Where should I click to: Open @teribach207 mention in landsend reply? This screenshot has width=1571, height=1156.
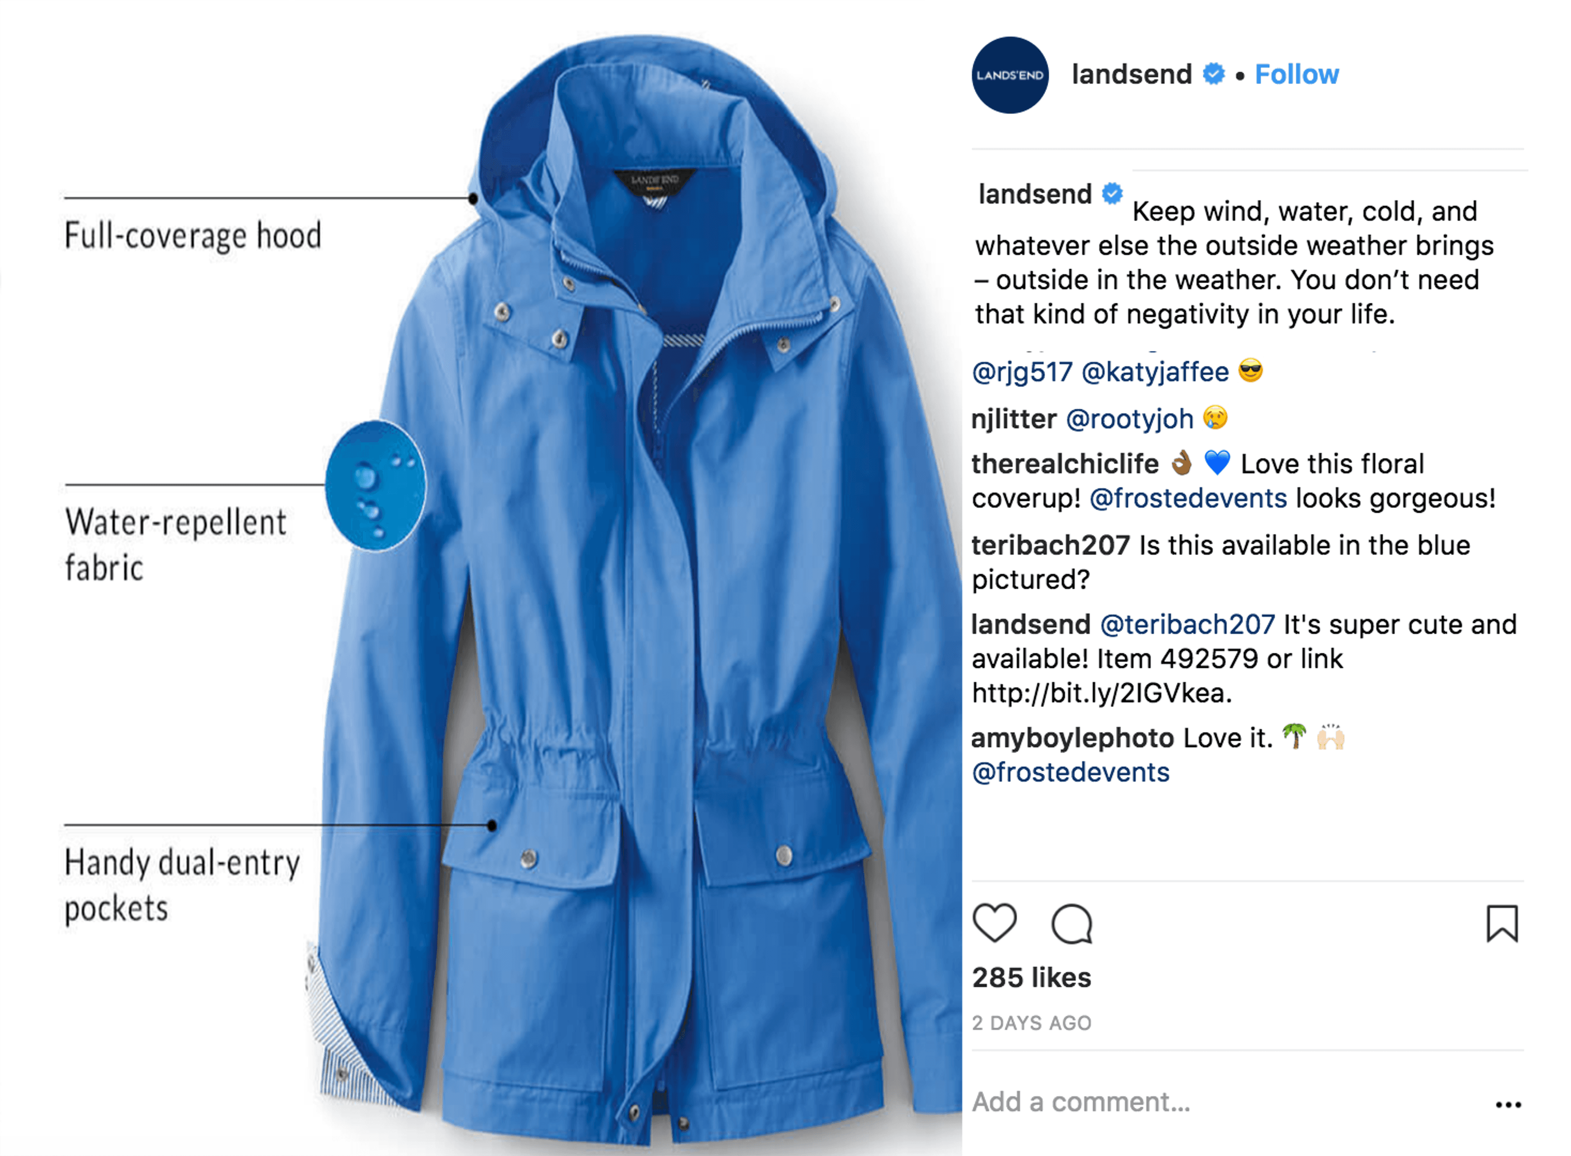1187,624
